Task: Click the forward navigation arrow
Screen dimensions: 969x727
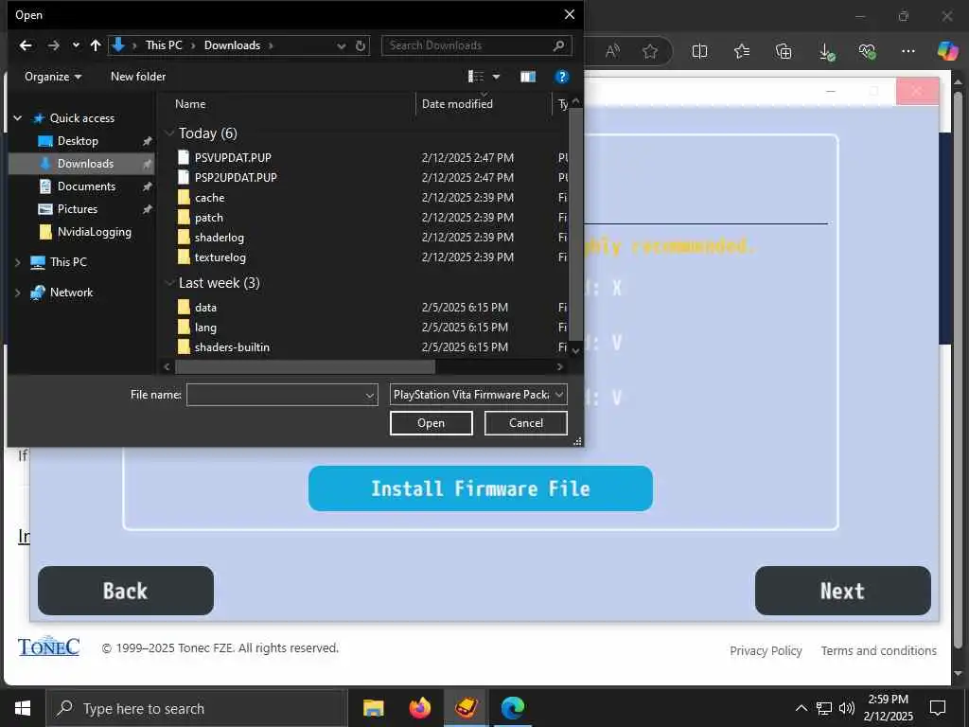Action: [54, 45]
